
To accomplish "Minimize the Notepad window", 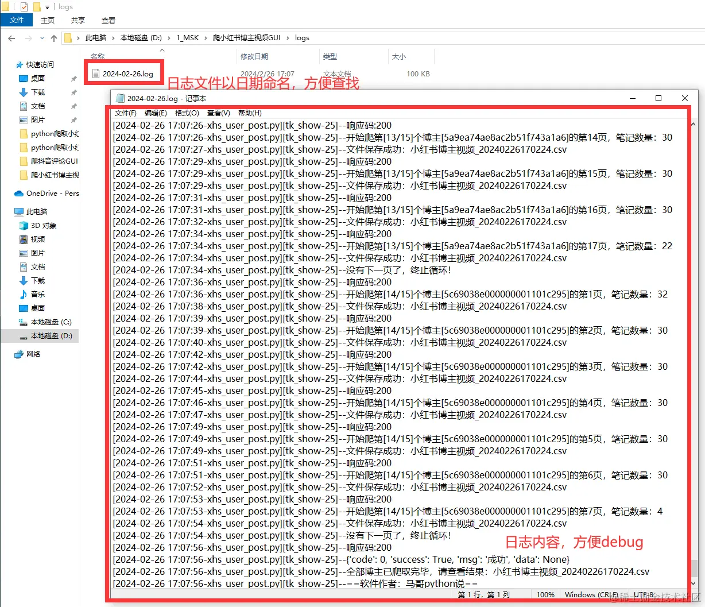I will (633, 98).
